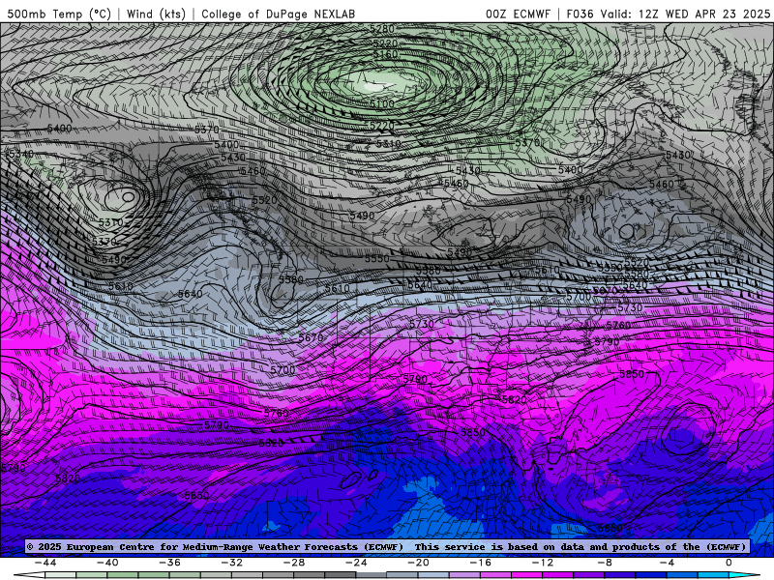Screen dimensions: 774x580
Task: Click the 5280 contour label
Action: tap(382, 29)
